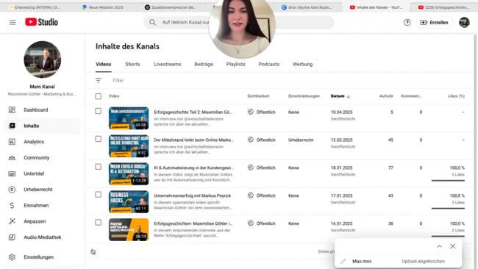Click the Analytics chart icon
Image resolution: width=478 pixels, height=269 pixels.
(x=12, y=142)
